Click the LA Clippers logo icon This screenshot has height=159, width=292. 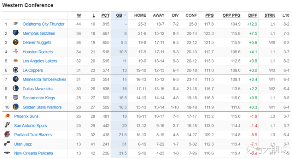click(x=15, y=70)
